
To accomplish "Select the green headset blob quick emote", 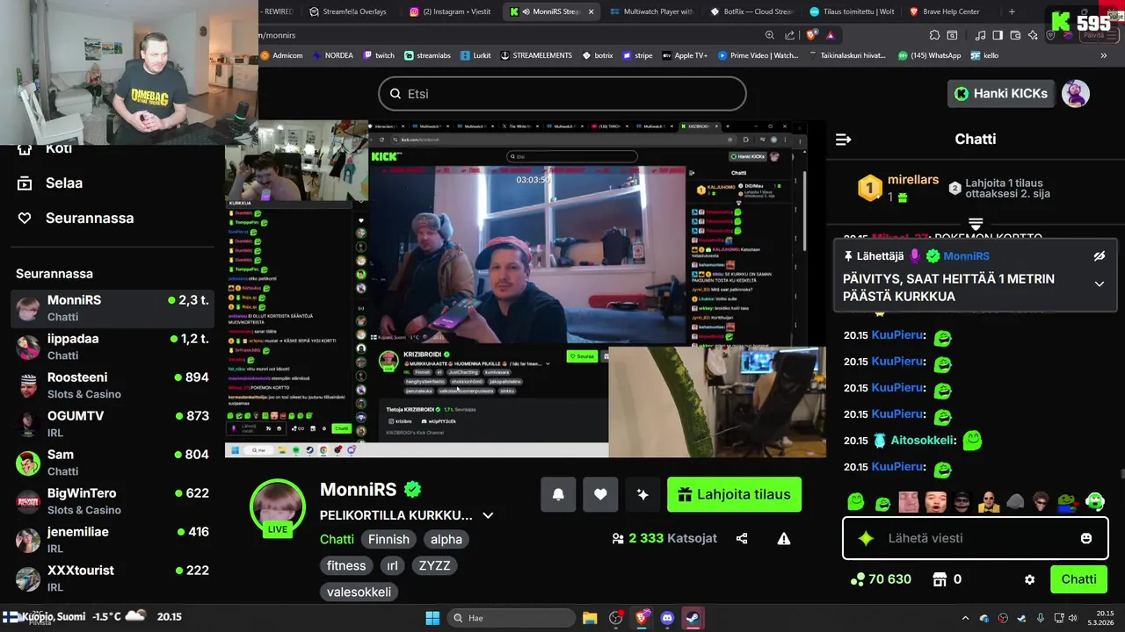I will (1094, 502).
